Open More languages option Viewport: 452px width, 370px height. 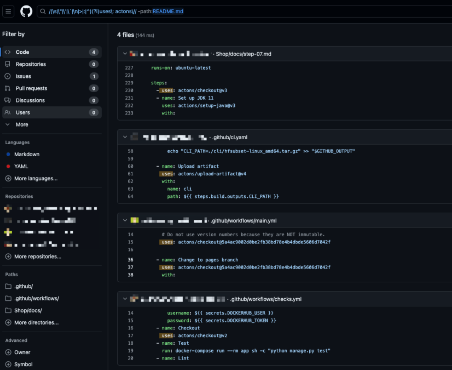[36, 179]
